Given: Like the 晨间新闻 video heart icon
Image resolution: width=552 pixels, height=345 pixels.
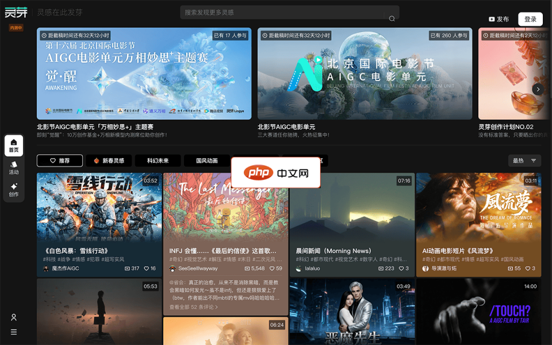Looking at the screenshot, I should 401,269.
